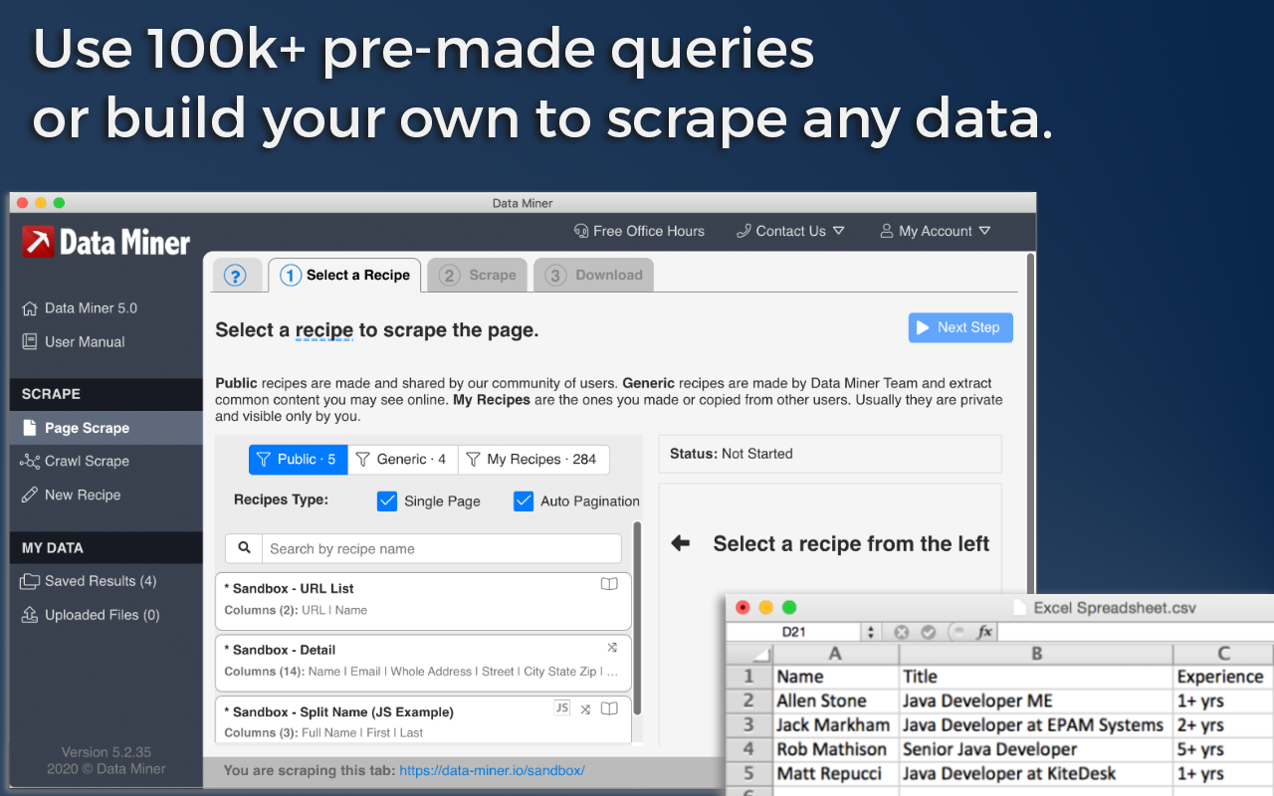Open the Crawl Scrape tool

click(x=87, y=461)
